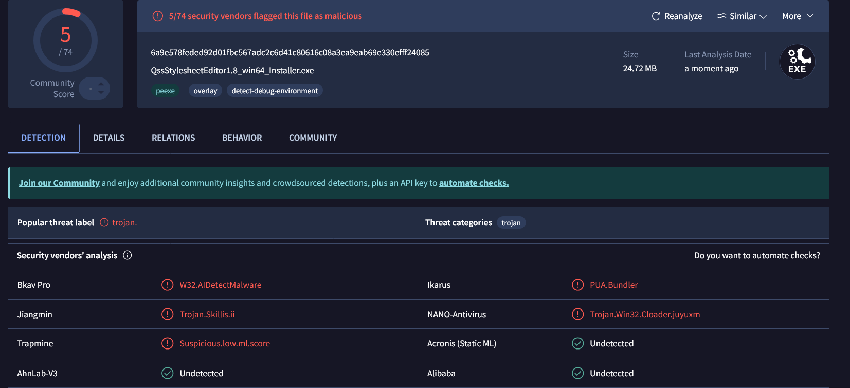
Task: Downvote the Community Score
Action: pyautogui.click(x=101, y=93)
